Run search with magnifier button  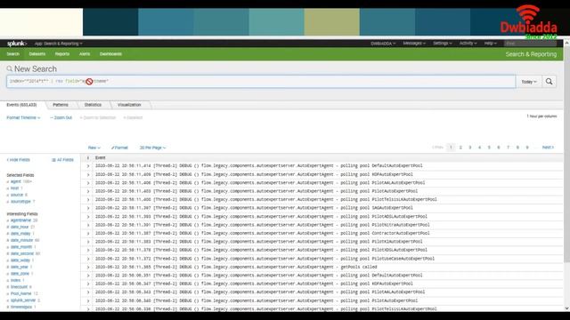[x=549, y=82]
